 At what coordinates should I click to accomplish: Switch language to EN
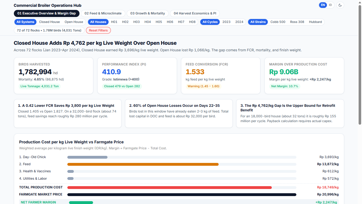click(x=323, y=5)
